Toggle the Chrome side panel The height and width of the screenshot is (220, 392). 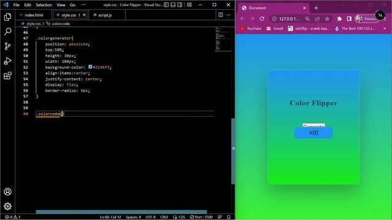[x=349, y=19]
